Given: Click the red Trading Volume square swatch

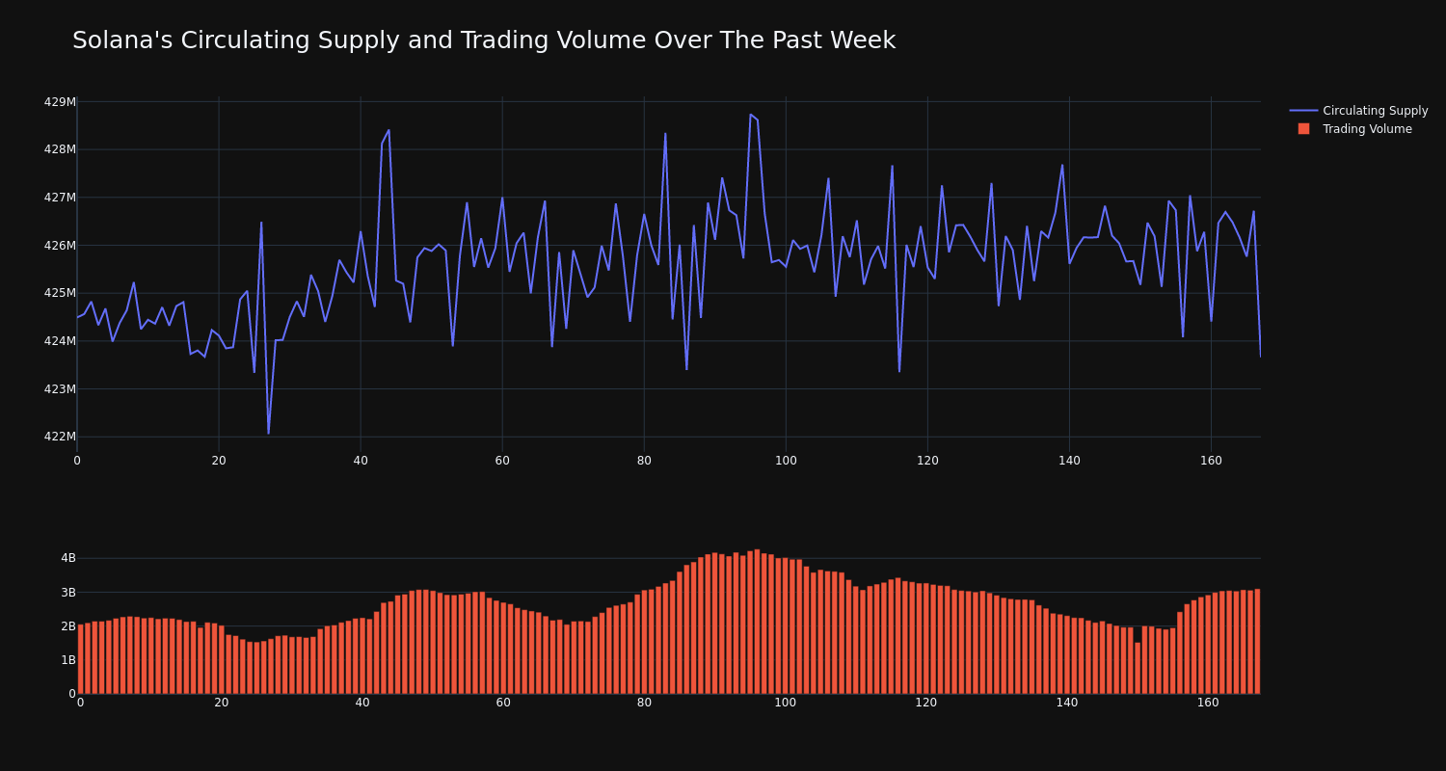Looking at the screenshot, I should point(1303,129).
